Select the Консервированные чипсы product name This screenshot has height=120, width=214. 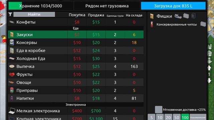click(177, 24)
